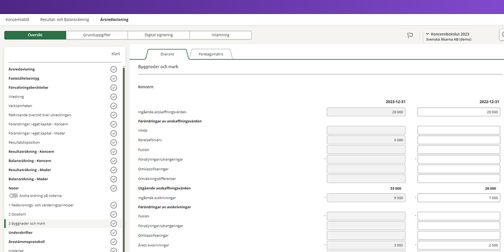
Task: Open Underskrifter in the sidebar
Action: tap(20, 233)
